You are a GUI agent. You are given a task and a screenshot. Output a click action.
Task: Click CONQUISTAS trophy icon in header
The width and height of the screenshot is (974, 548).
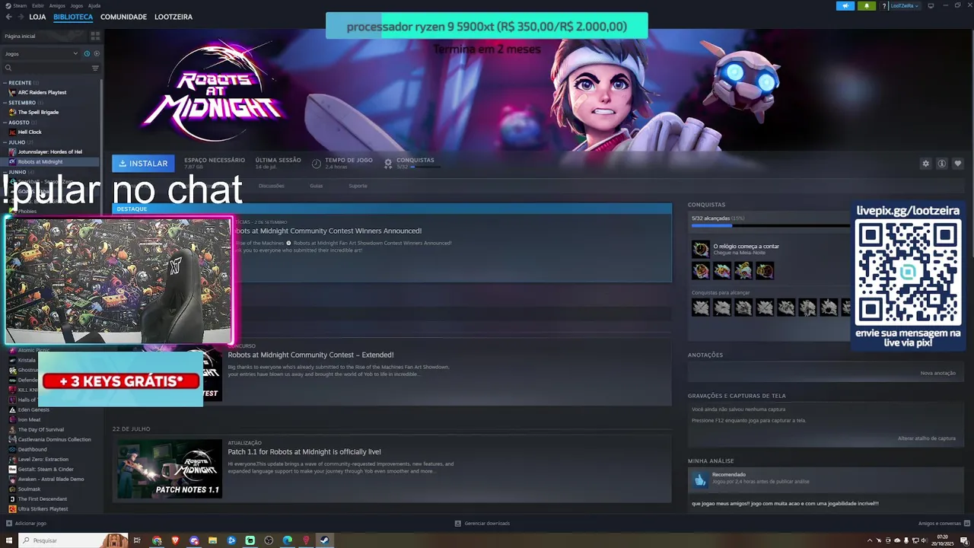point(388,163)
